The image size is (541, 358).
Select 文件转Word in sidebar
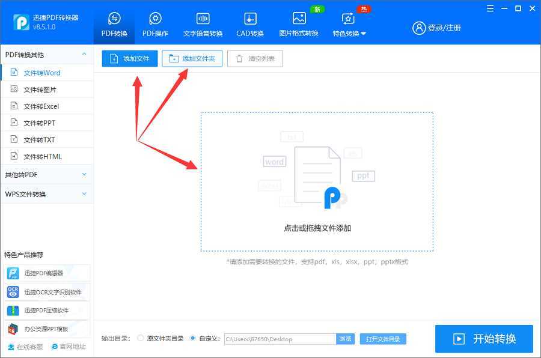click(x=47, y=73)
